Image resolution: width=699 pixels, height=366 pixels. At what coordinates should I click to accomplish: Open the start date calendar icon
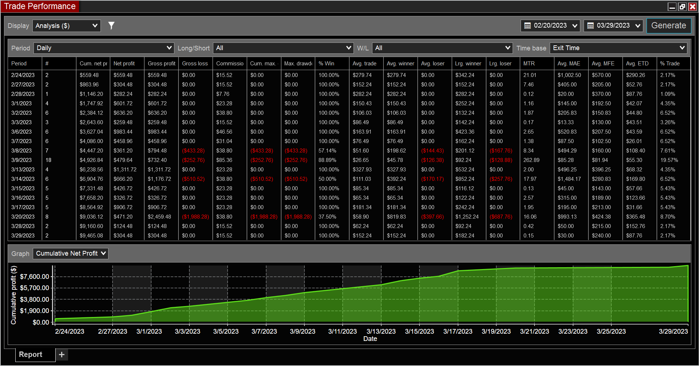pyautogui.click(x=528, y=26)
